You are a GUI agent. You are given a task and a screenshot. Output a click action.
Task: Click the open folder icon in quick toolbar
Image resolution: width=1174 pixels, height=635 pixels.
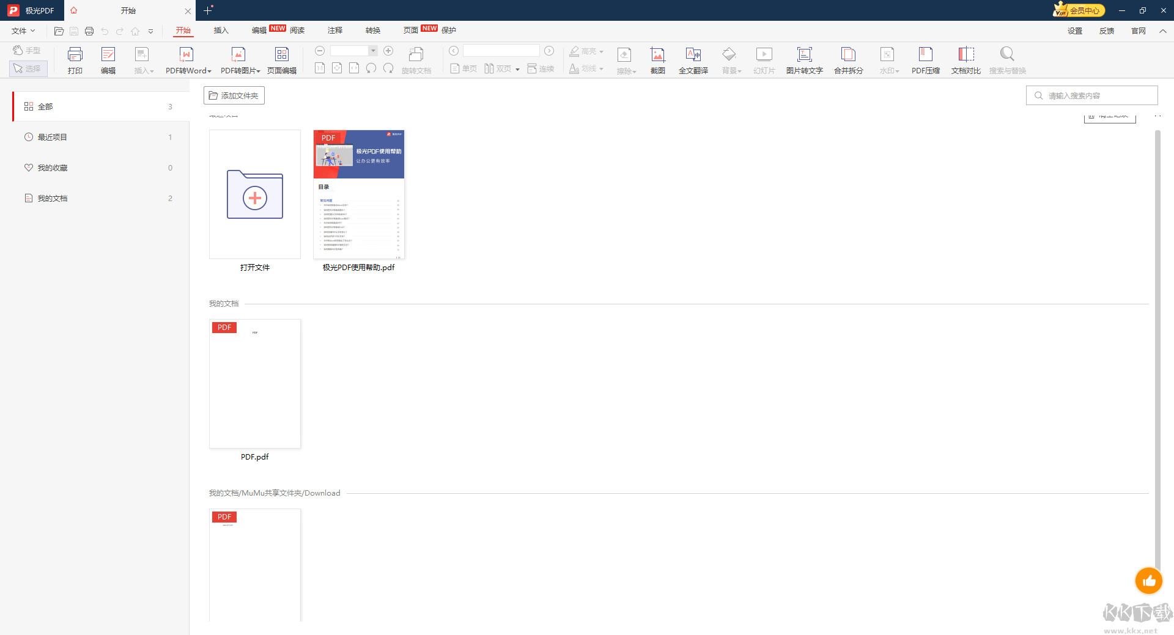59,31
